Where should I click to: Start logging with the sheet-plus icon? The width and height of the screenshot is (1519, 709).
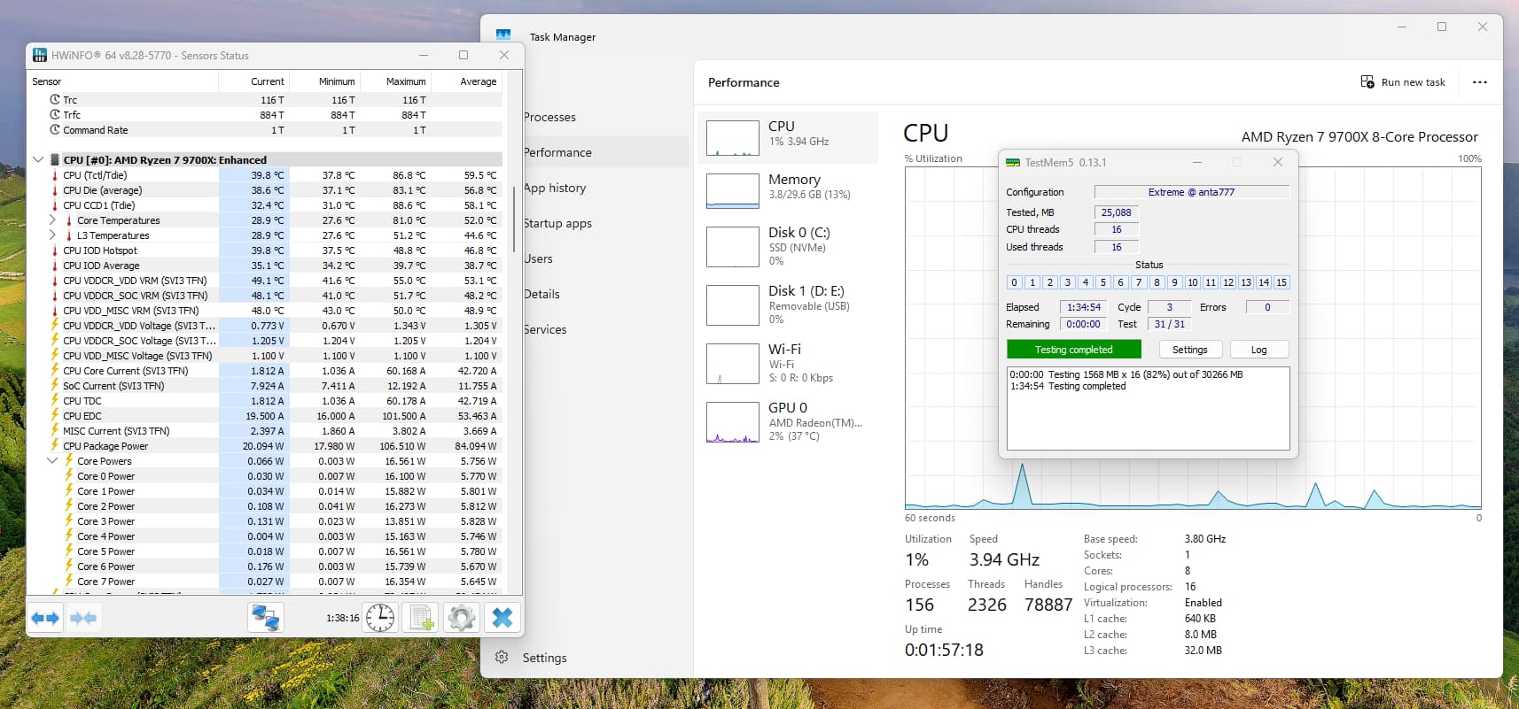pyautogui.click(x=421, y=618)
